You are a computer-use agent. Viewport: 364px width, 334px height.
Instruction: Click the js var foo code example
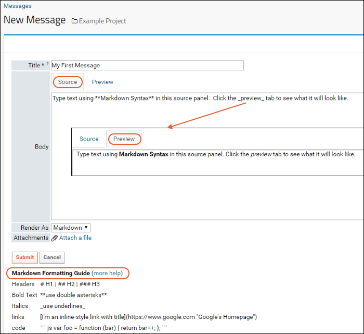104,328
